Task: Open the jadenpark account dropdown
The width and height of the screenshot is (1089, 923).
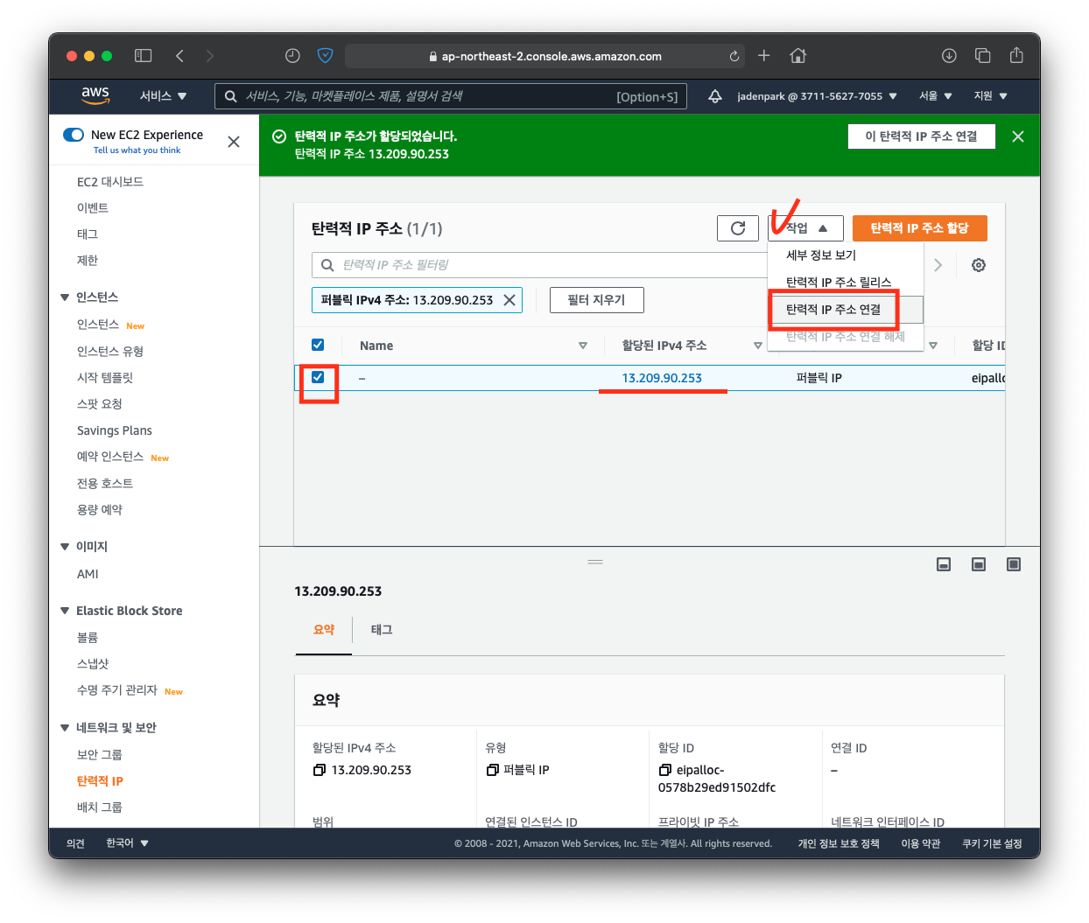Action: coord(817,96)
